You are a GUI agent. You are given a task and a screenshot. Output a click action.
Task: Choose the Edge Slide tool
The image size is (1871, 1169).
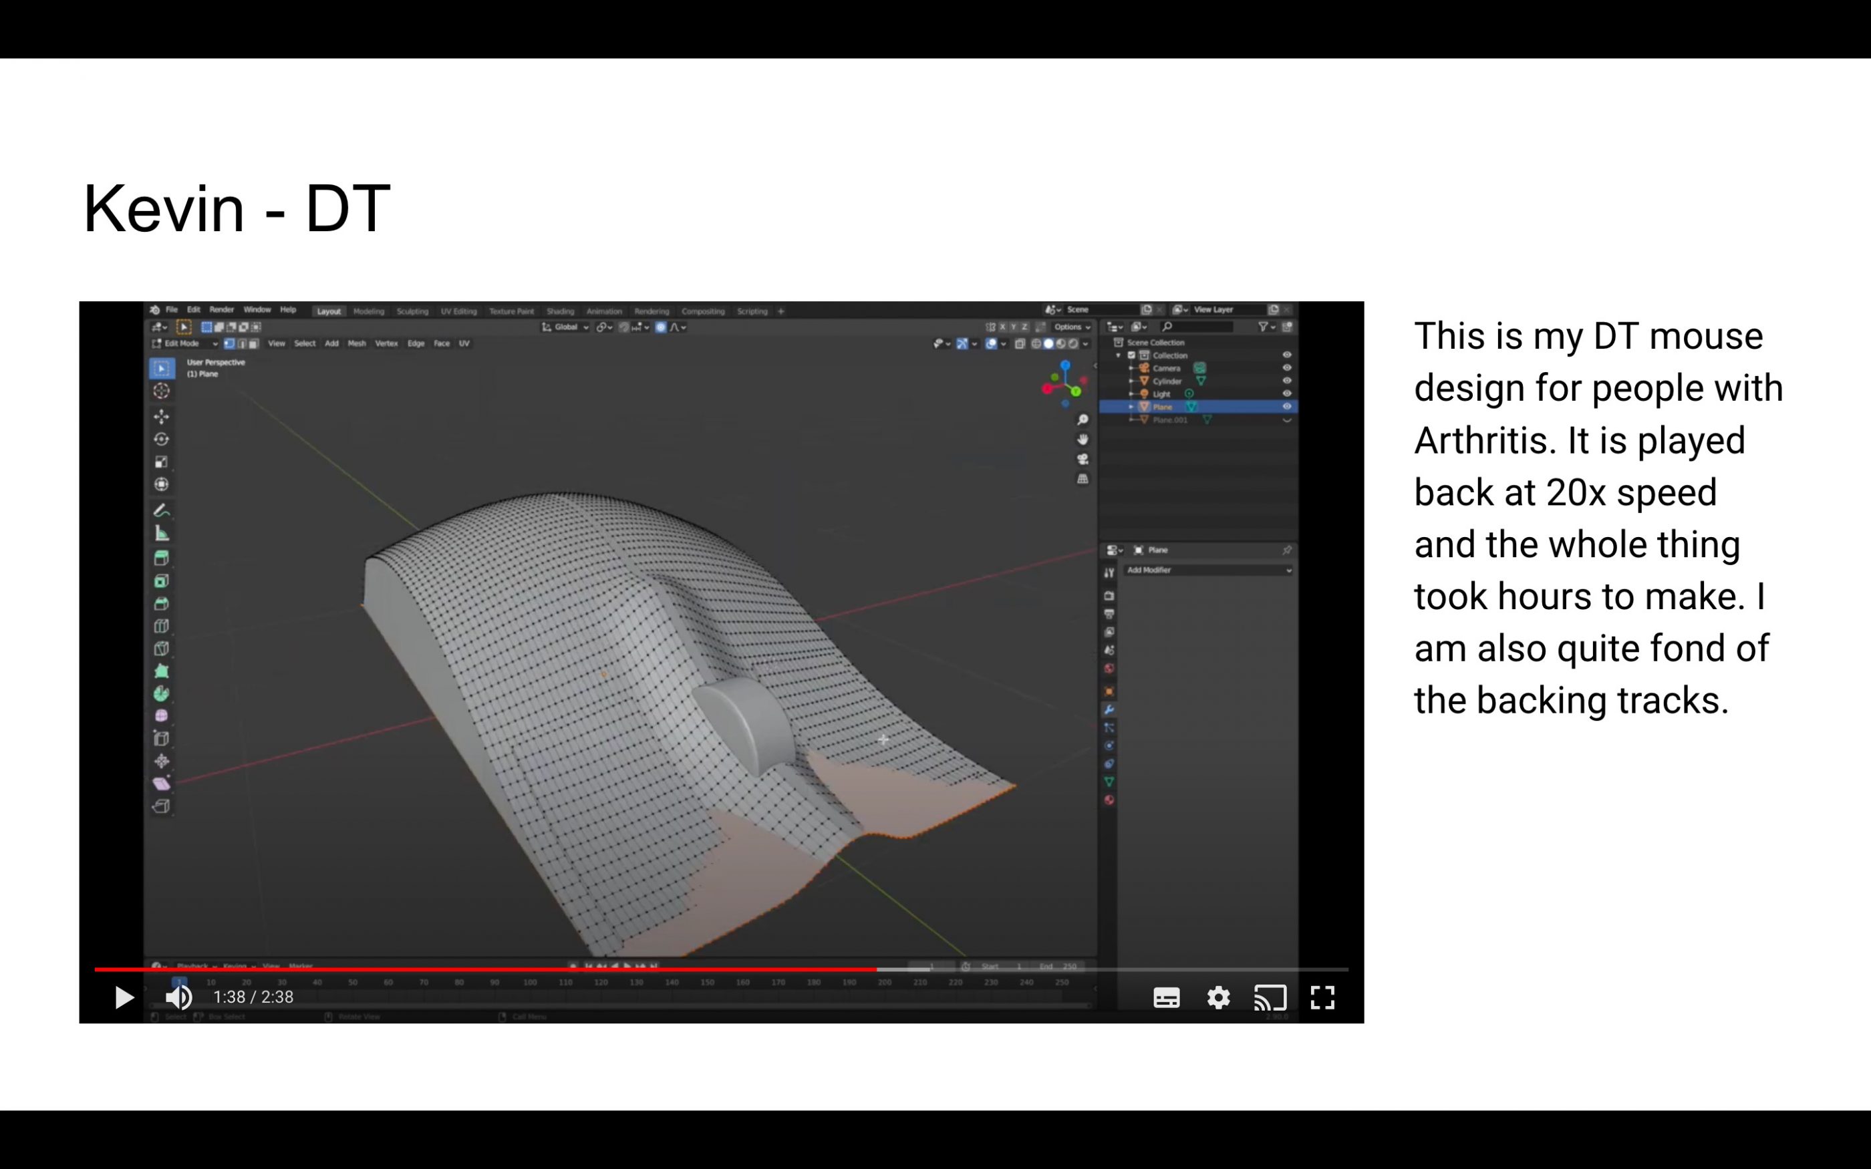point(162,738)
